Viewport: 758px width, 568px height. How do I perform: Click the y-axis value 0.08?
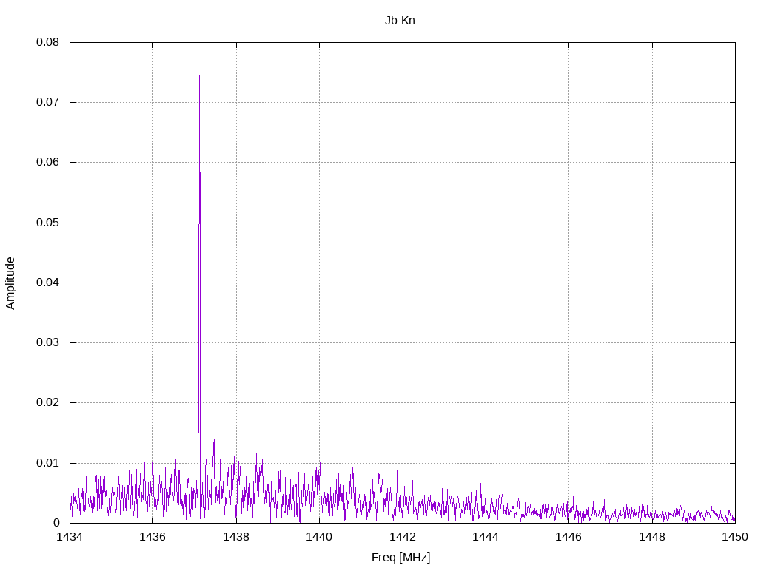48,42
